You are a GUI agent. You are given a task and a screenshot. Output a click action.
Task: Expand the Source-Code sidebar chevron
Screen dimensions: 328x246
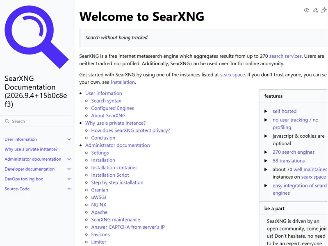point(69,189)
